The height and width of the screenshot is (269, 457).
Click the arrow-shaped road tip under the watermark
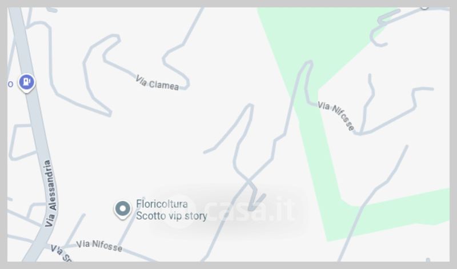(255, 201)
